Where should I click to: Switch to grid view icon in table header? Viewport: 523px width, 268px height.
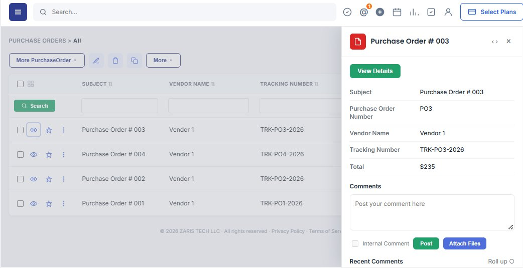point(31,84)
